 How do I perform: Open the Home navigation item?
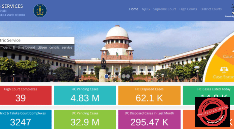click(133, 9)
